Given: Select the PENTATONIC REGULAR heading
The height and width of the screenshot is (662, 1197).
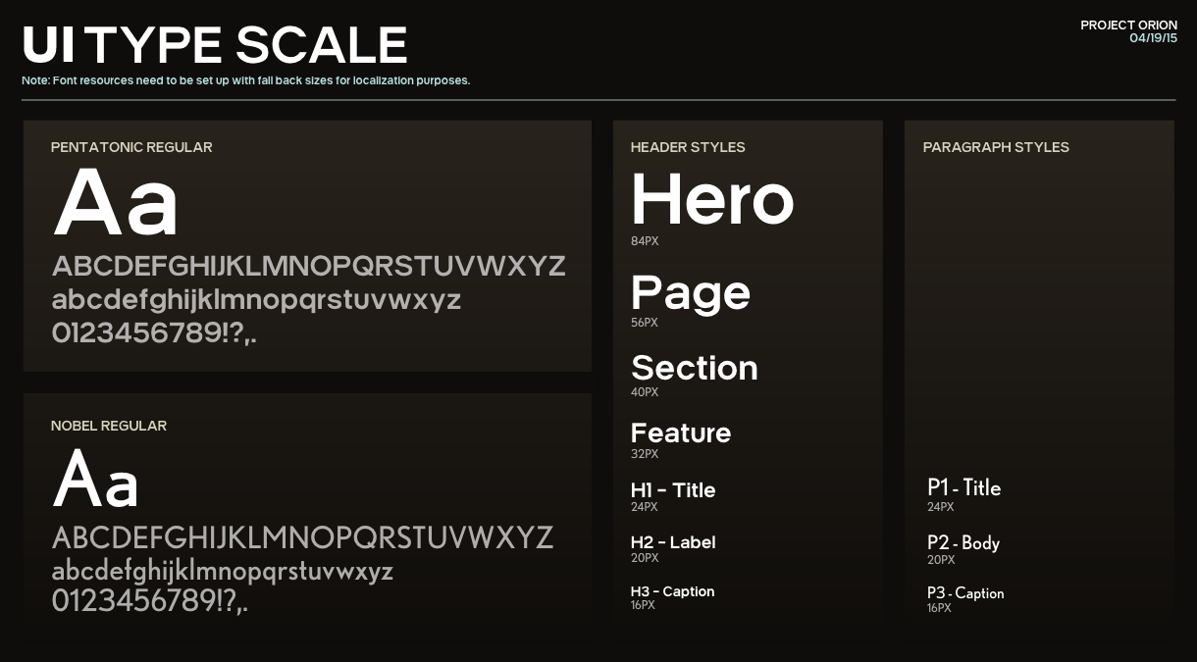Looking at the screenshot, I should [x=131, y=147].
